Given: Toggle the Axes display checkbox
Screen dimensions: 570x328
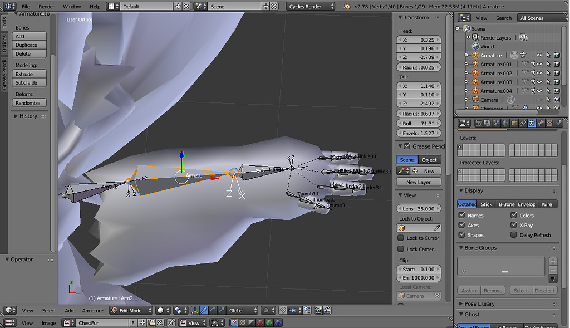Looking at the screenshot, I should (x=461, y=225).
